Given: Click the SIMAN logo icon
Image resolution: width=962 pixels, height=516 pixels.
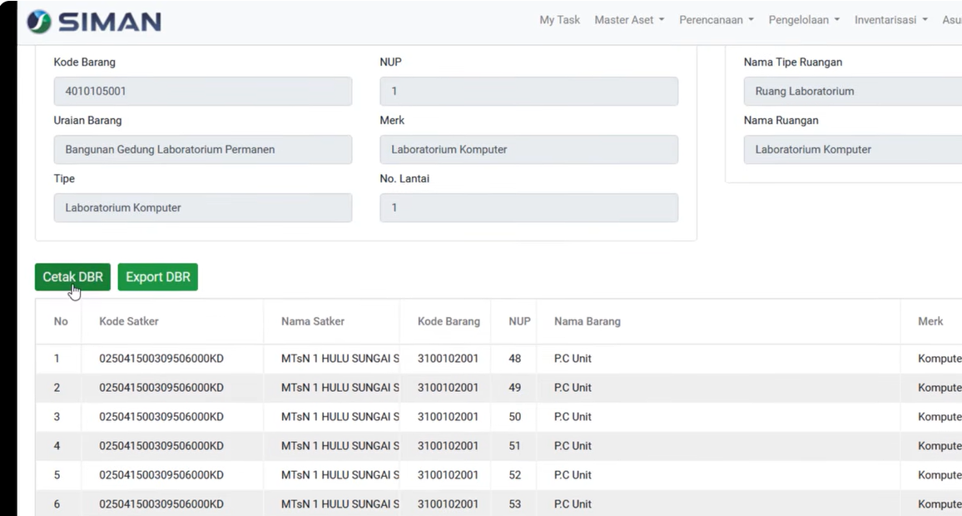Looking at the screenshot, I should tap(38, 22).
